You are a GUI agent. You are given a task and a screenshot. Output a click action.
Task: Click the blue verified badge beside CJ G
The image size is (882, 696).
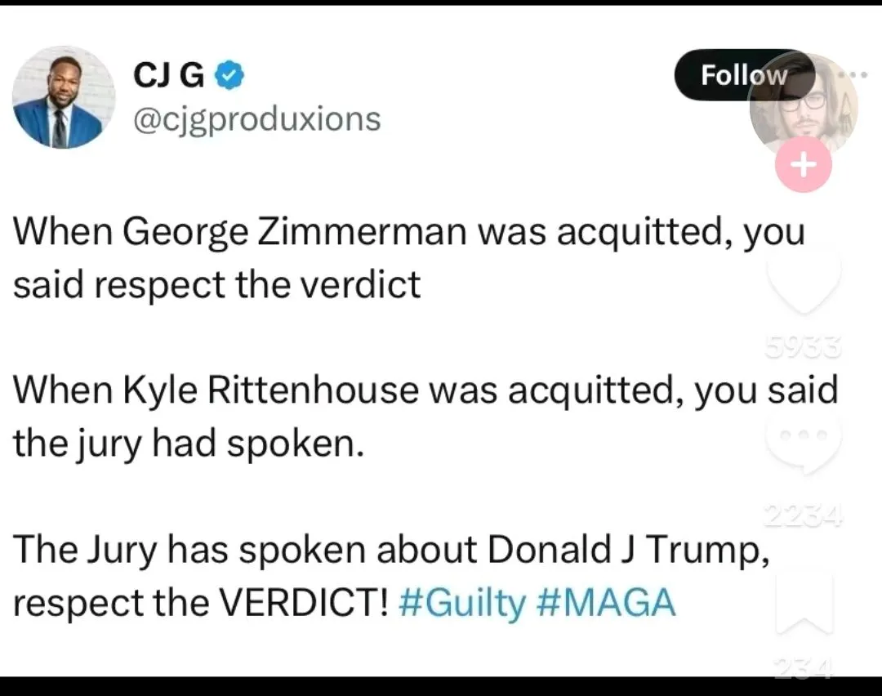click(228, 77)
